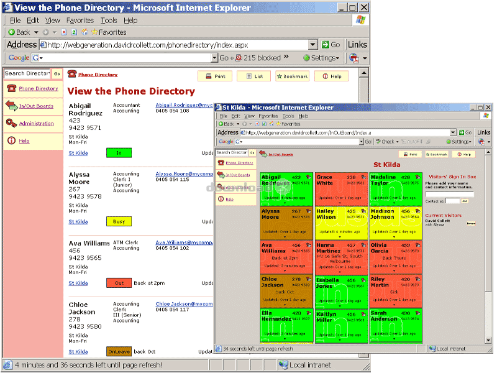Click the Print button in St Kilda page
This screenshot has width=497, height=373.
(x=411, y=154)
